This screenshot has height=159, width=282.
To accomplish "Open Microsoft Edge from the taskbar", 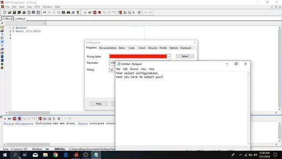I will click(x=66, y=155).
